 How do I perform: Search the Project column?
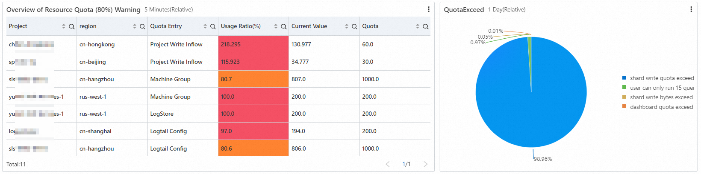[71, 26]
